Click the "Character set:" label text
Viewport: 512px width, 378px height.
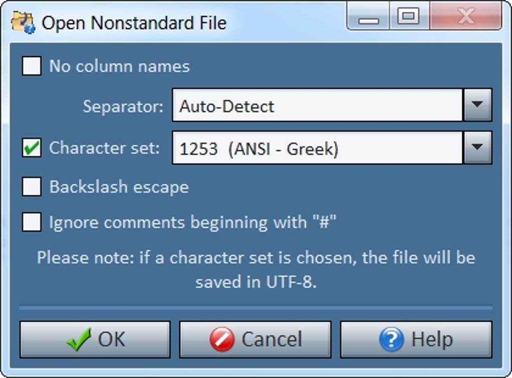[x=104, y=148]
